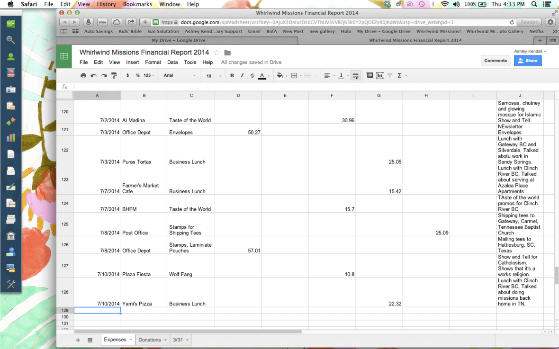This screenshot has height=349, width=559.
Task: Toggle Italic formatting
Action: (242, 75)
